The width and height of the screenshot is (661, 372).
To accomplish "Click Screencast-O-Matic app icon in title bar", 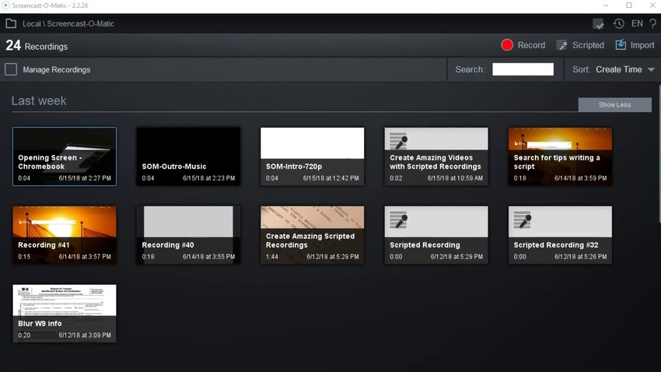I will click(x=5, y=5).
